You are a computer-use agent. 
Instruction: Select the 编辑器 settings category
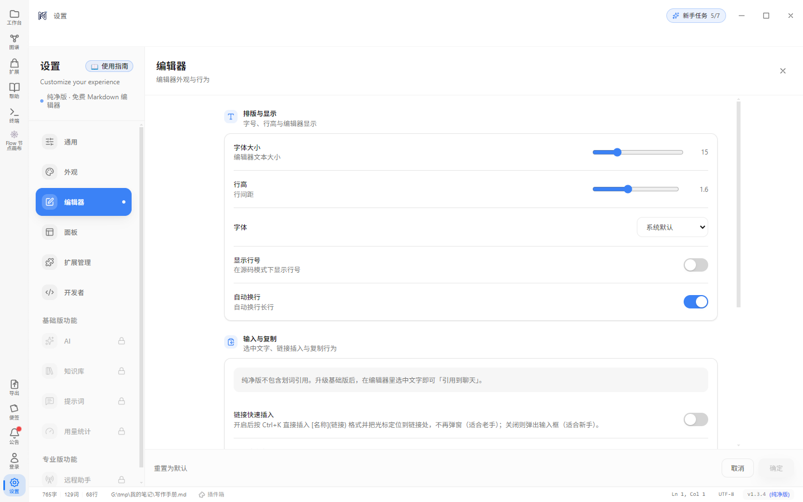(x=84, y=202)
